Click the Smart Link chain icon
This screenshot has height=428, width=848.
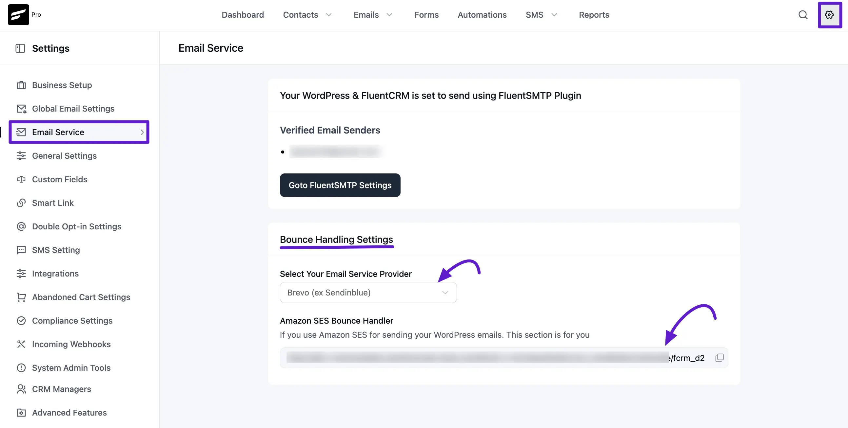21,203
